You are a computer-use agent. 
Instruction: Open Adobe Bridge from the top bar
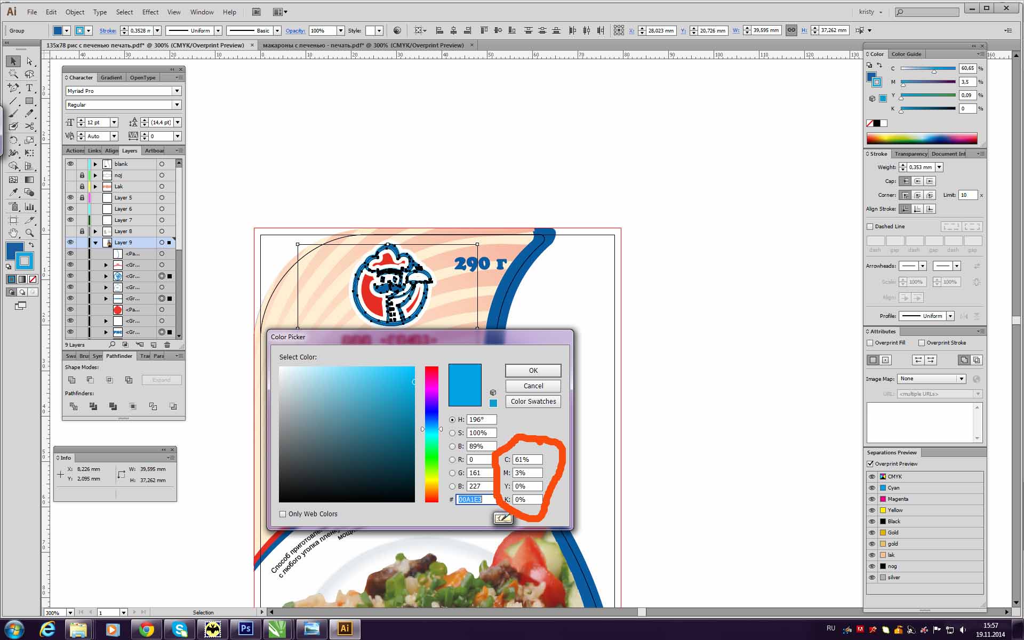257,12
